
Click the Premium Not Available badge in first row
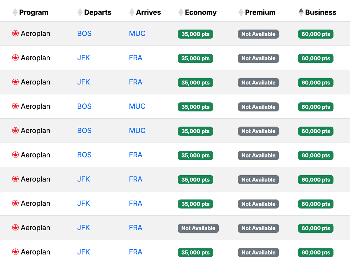pos(258,34)
